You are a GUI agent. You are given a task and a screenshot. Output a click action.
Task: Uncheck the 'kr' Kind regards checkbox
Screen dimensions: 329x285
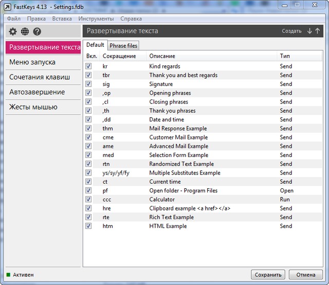coord(88,66)
